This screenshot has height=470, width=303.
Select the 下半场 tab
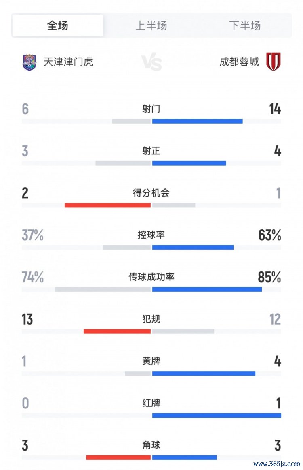point(245,26)
